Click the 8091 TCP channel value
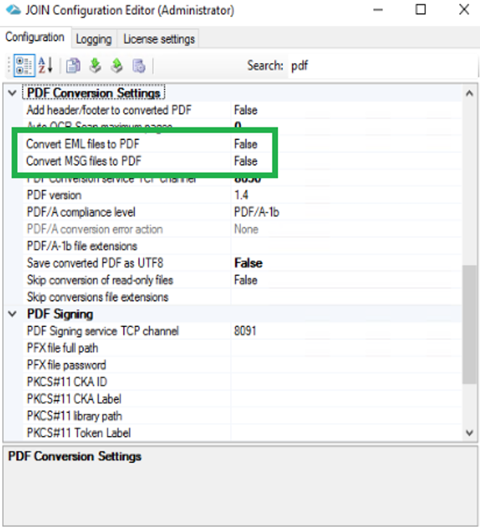The image size is (480, 529). [x=245, y=331]
